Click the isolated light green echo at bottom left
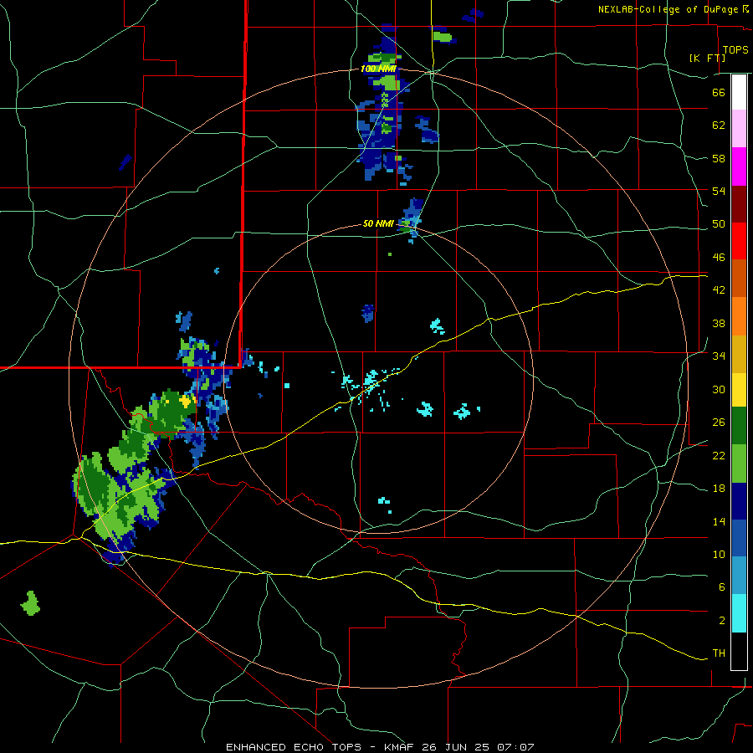 pyautogui.click(x=30, y=603)
